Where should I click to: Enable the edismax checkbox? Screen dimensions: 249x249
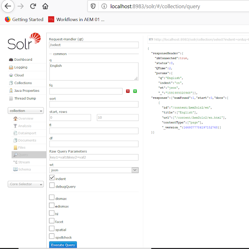[52, 205]
